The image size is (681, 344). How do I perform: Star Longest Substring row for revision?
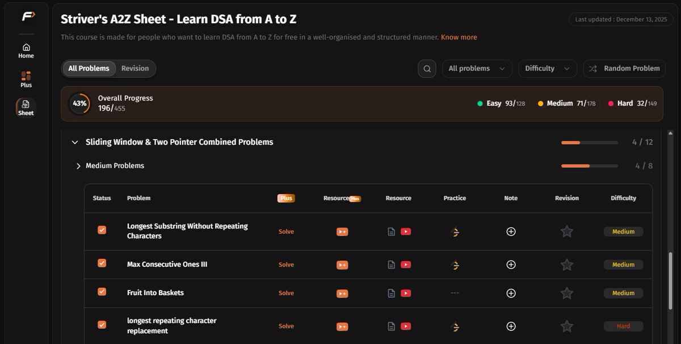pyautogui.click(x=567, y=232)
